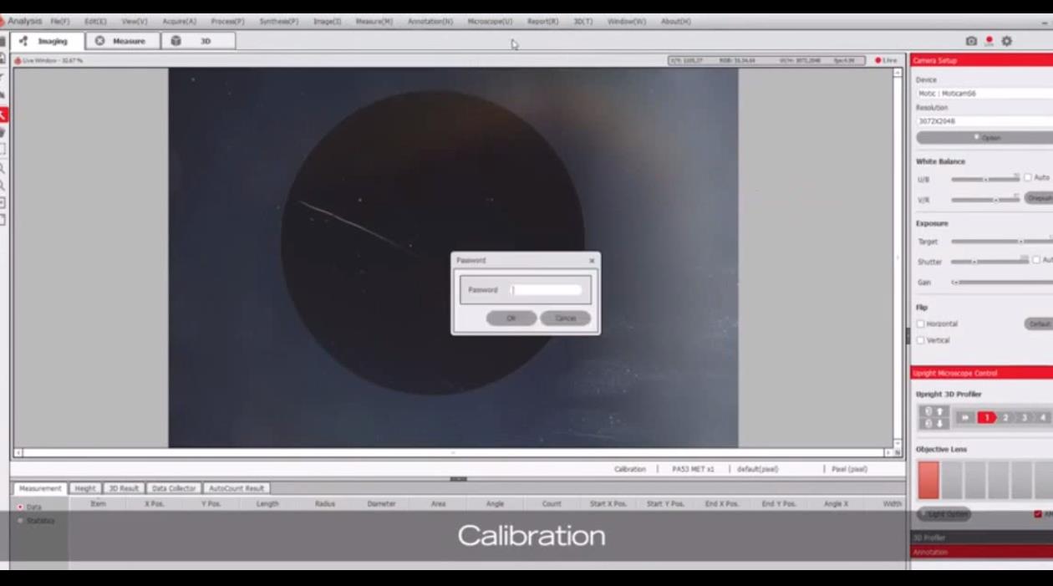Click the Option button under Resolution
The height and width of the screenshot is (586, 1053).
(x=984, y=137)
